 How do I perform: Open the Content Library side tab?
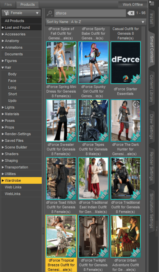tap(152, 88)
